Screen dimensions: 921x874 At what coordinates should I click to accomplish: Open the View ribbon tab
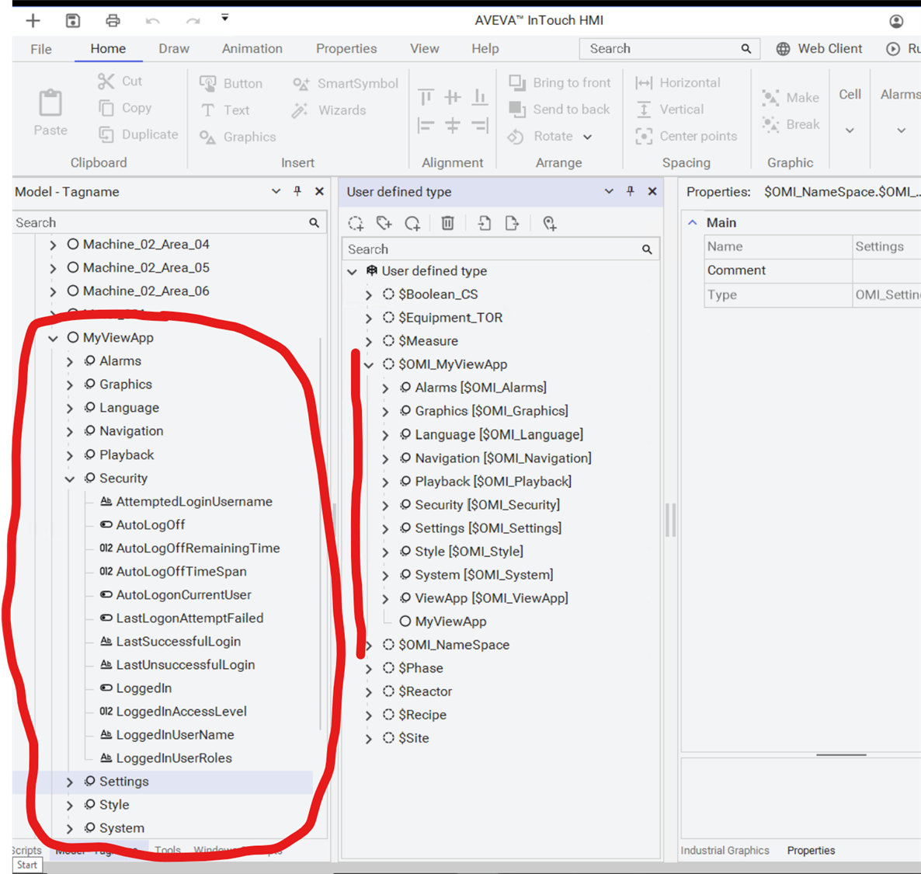point(425,49)
